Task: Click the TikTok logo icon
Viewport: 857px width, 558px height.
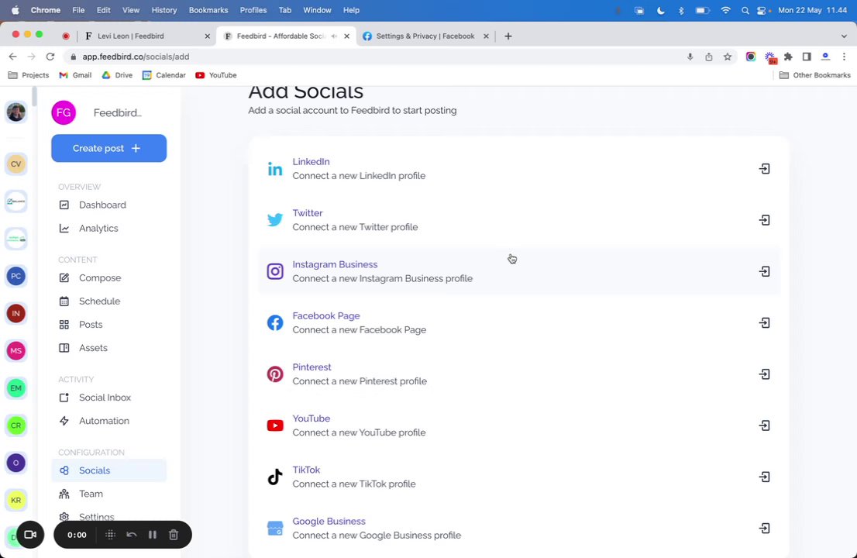Action: pyautogui.click(x=275, y=477)
